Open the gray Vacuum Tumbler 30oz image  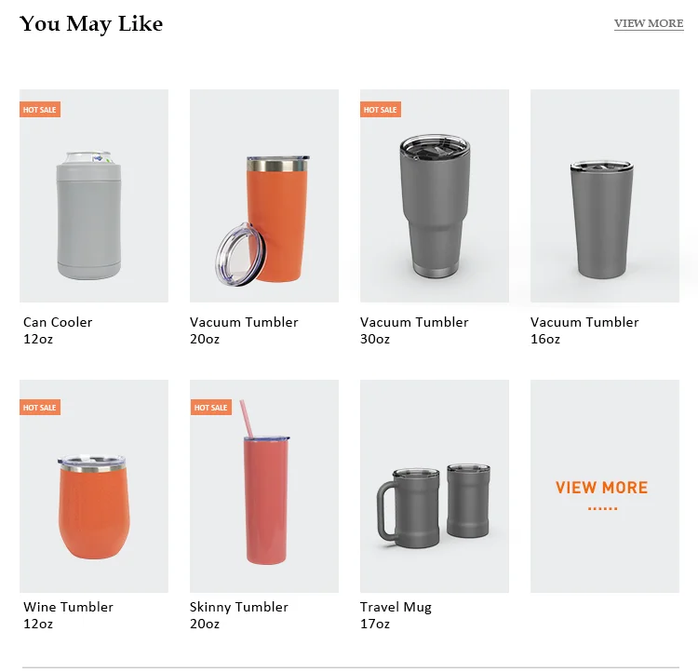pos(435,196)
